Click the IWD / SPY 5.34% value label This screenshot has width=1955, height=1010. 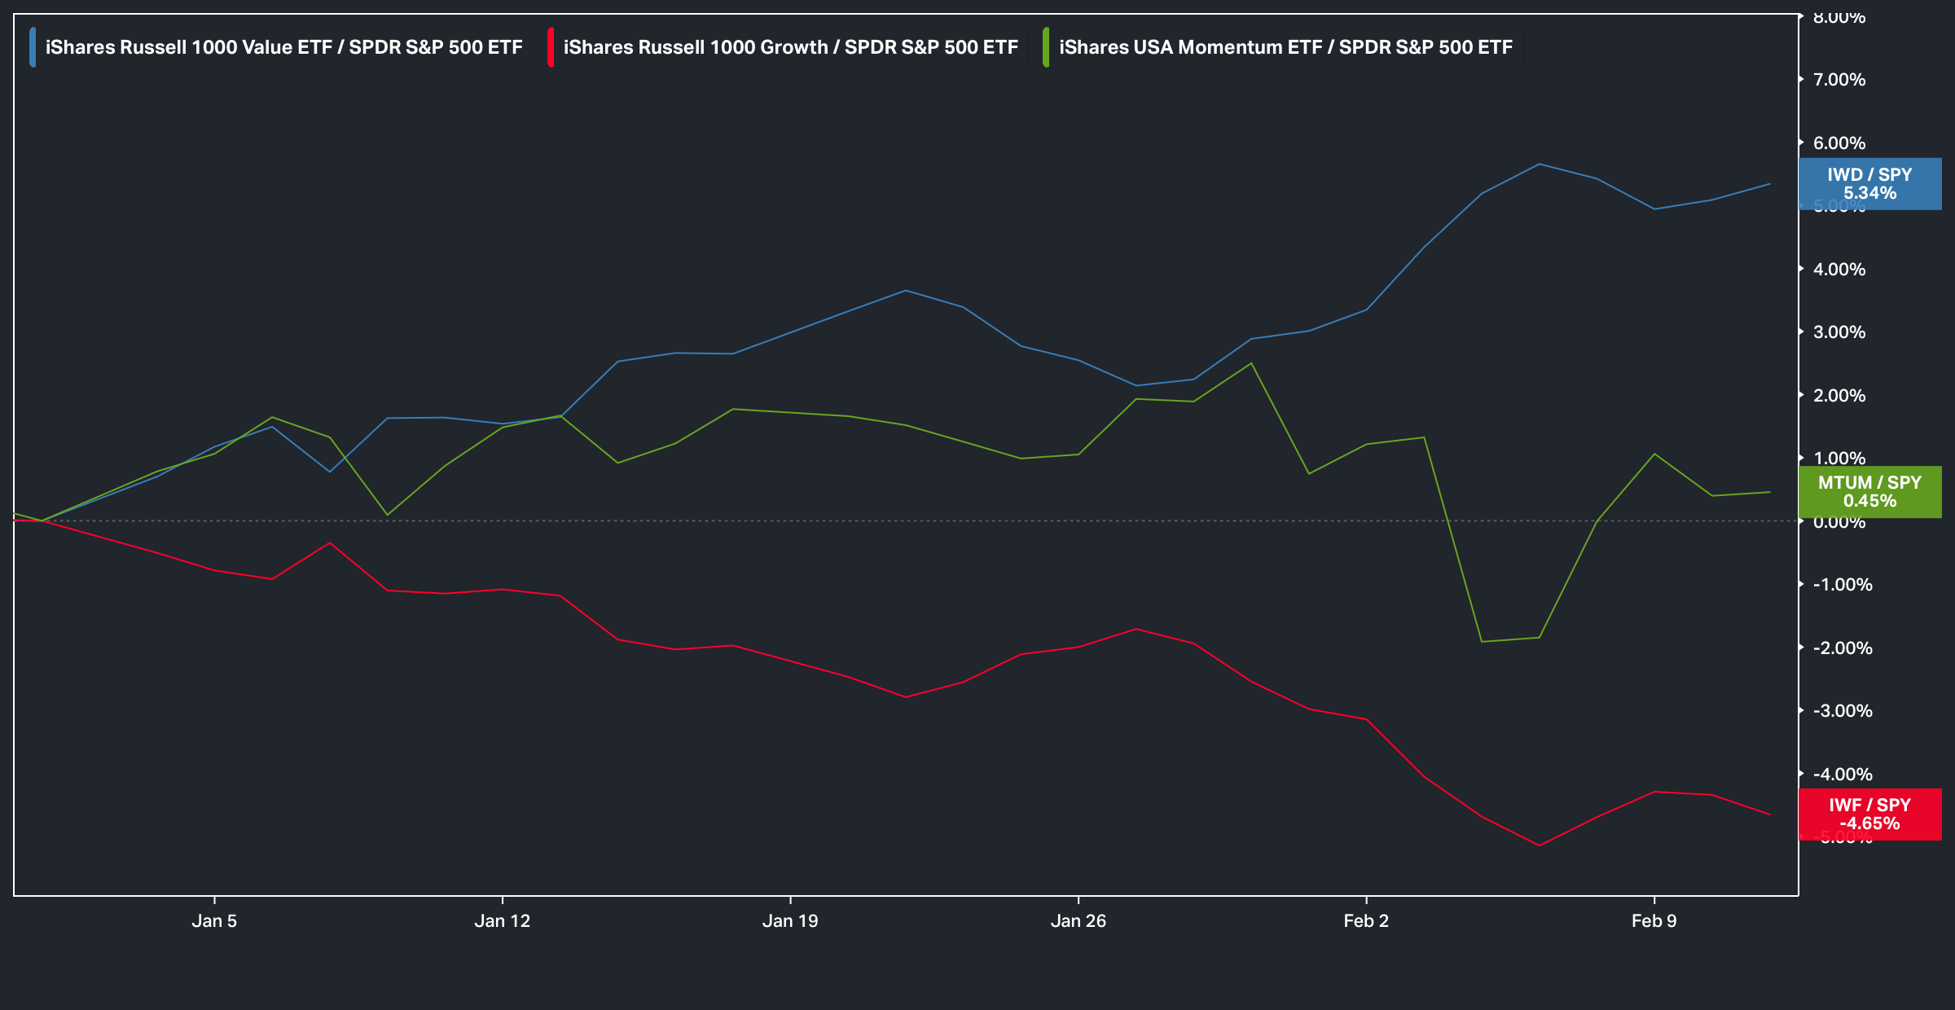tap(1869, 184)
